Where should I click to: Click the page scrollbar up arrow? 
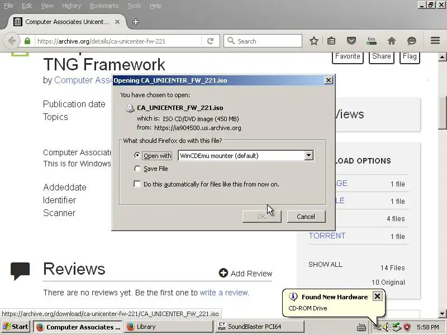(442, 57)
